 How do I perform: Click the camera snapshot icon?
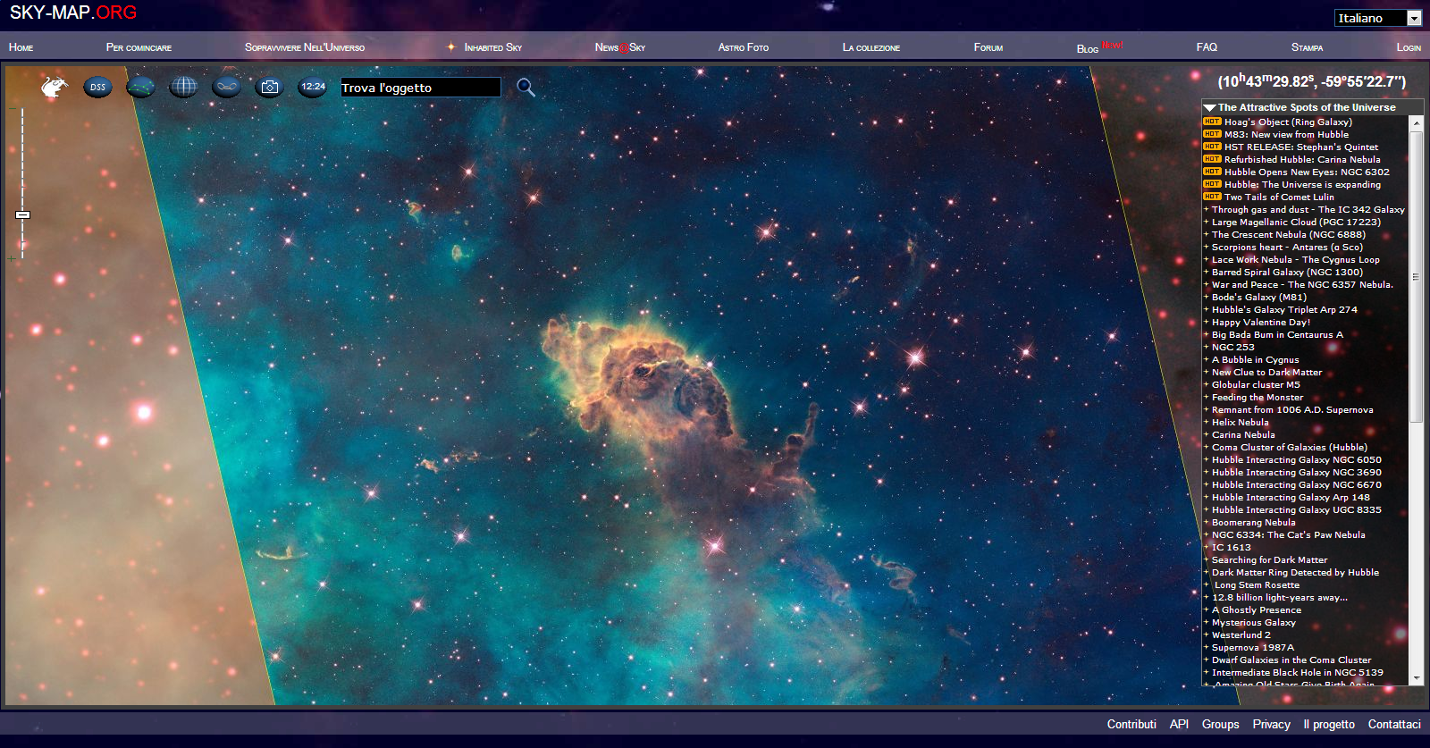tap(269, 87)
